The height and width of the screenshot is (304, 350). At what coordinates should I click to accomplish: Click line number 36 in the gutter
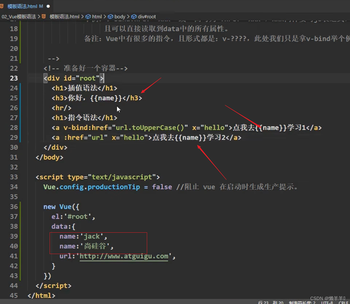[14, 207]
